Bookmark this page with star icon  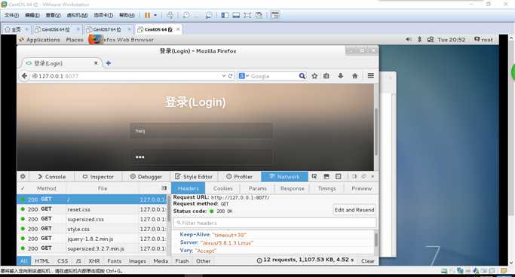[x=314, y=76]
